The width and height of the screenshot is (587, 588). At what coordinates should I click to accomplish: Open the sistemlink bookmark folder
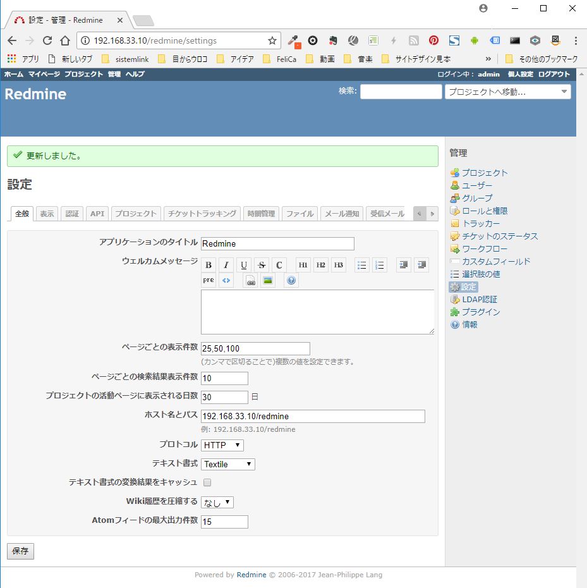point(126,59)
